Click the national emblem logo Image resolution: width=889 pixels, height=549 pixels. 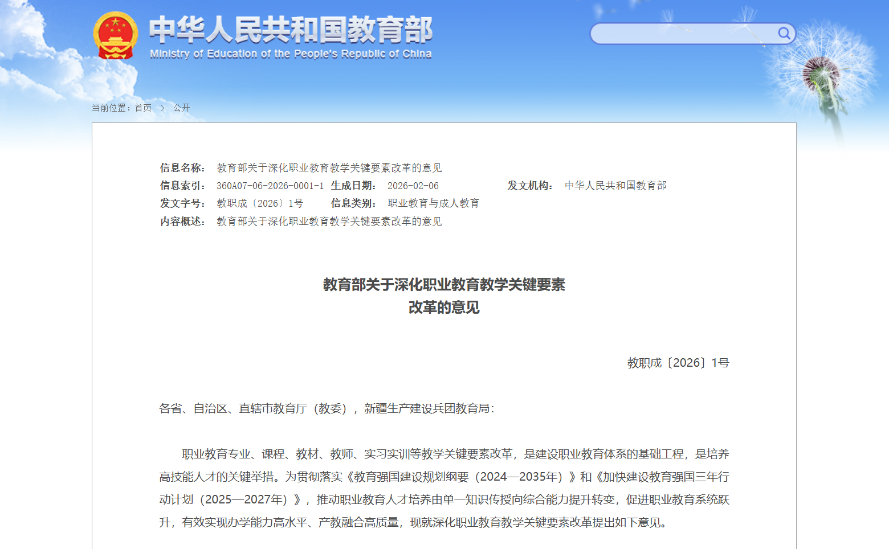[x=116, y=34]
